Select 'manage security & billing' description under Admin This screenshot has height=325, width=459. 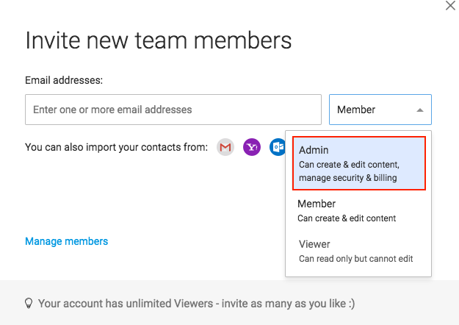[348, 178]
